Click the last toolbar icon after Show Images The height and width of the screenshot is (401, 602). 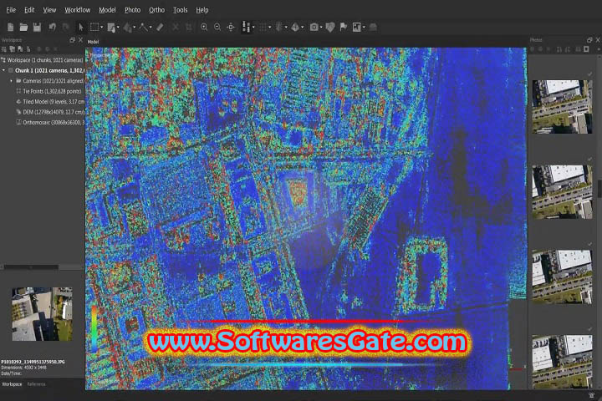point(372,27)
